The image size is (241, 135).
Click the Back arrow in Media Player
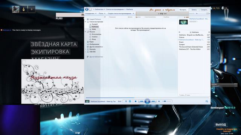(x=87, y=9)
